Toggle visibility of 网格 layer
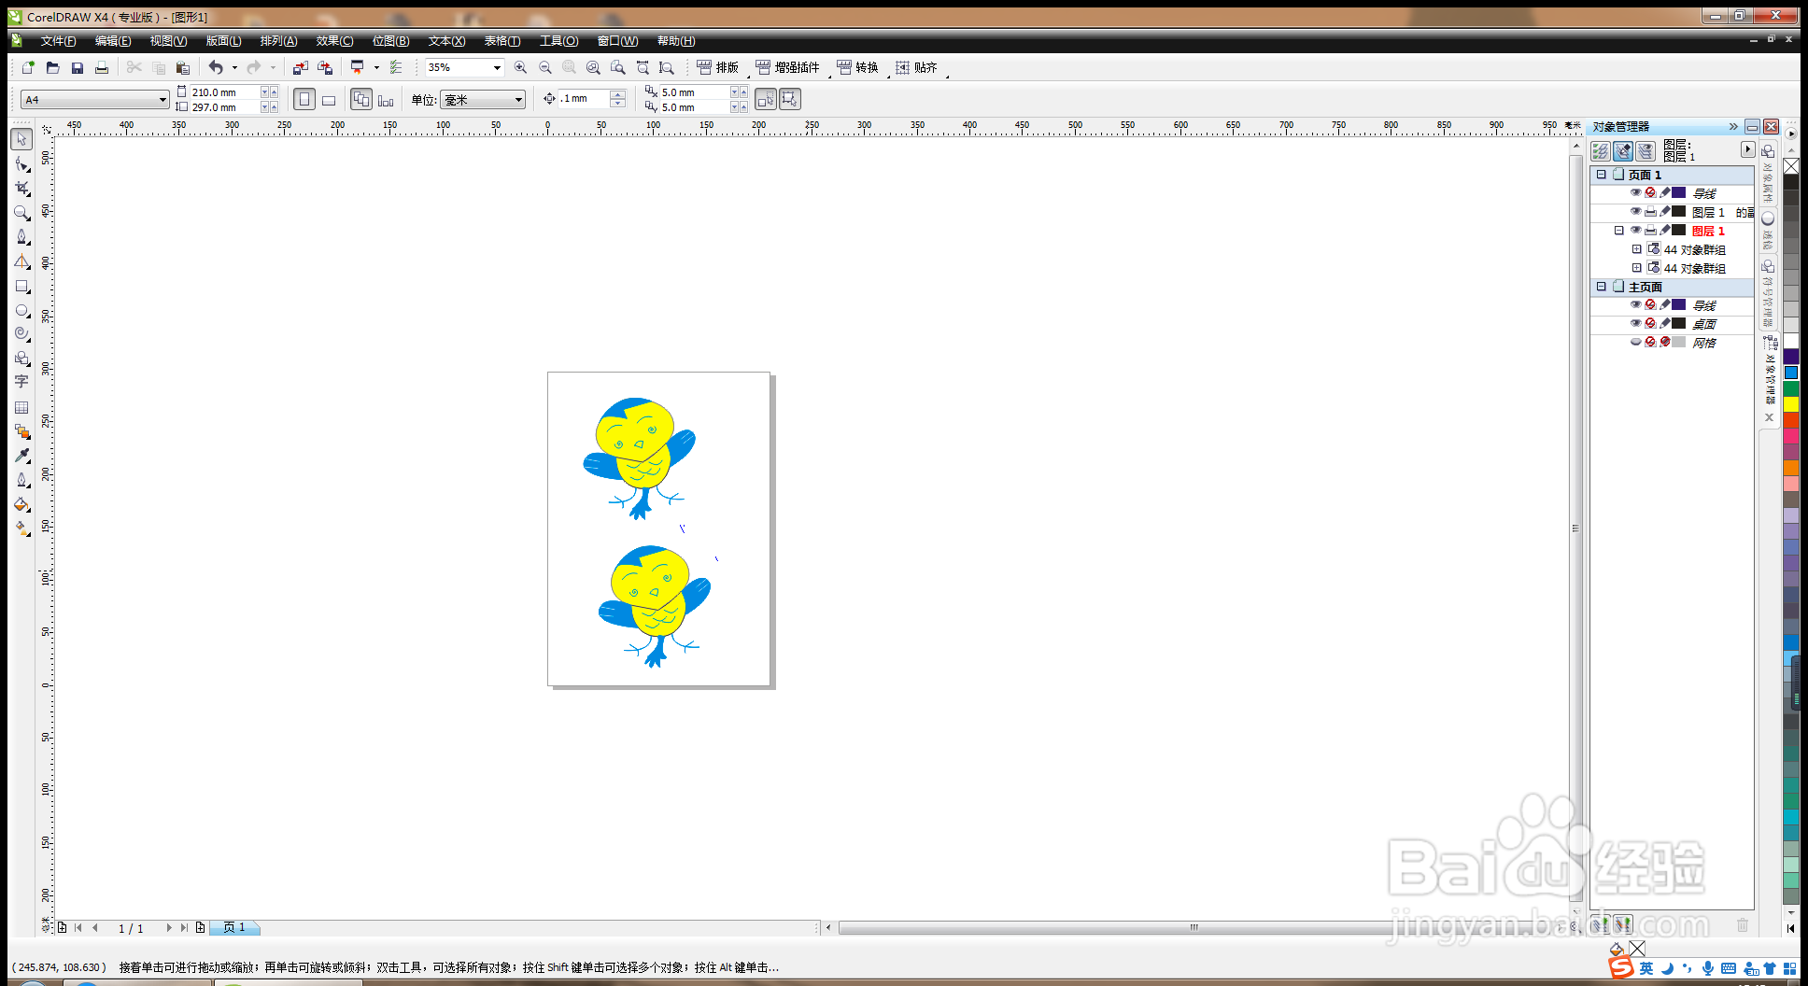The width and height of the screenshot is (1808, 986). click(x=1635, y=343)
